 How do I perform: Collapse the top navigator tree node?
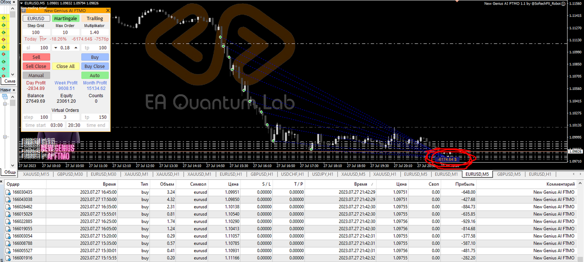tap(5, 104)
